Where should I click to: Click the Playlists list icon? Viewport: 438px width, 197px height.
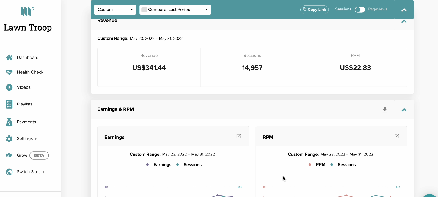click(x=9, y=104)
